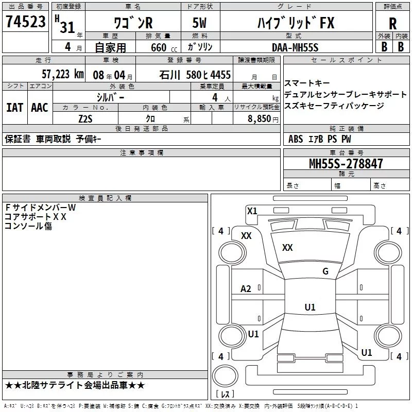The height and width of the screenshot is (412, 412).
Task: Select the 北陸サテライト会場出品車 notice
Action: 75,385
